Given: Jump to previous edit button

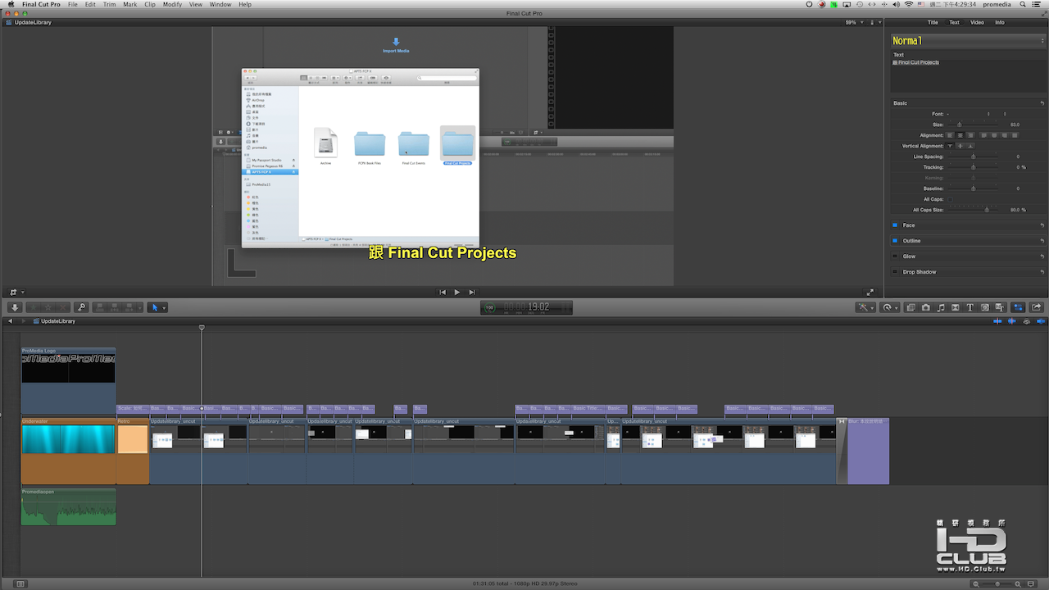Looking at the screenshot, I should click(443, 293).
